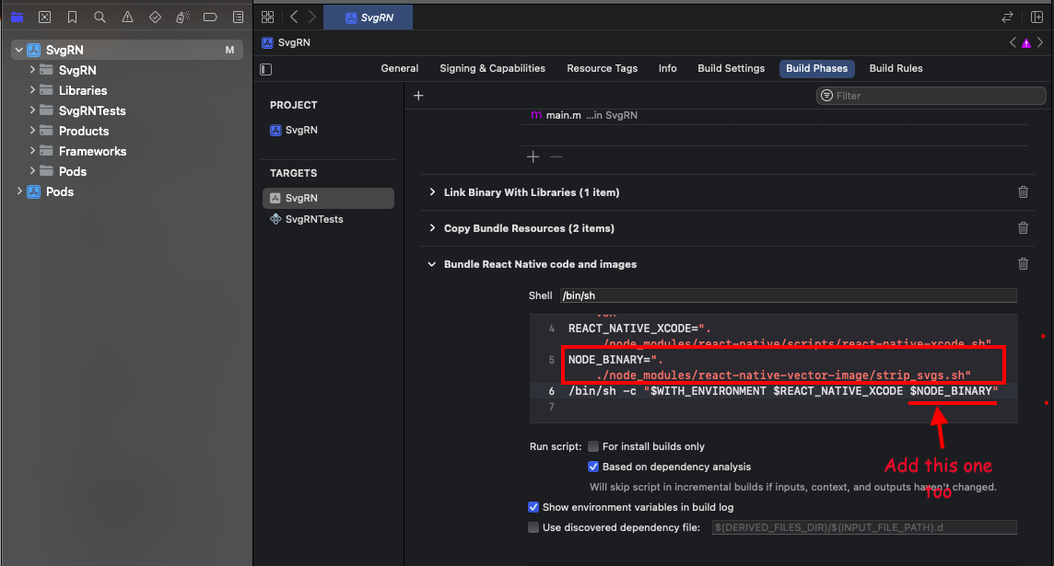
Task: Click the discovered dependency file path field
Action: [x=864, y=527]
